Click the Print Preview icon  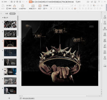20,2
